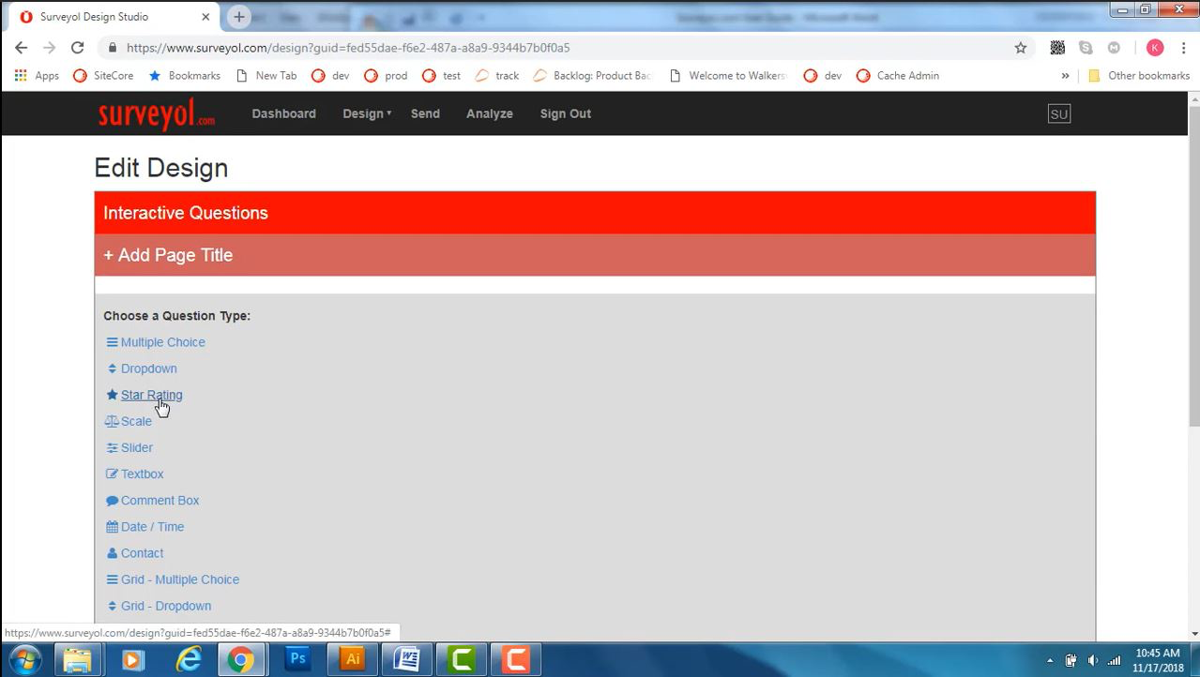1200x677 pixels.
Task: Click the balance scale icon beside Scale
Action: point(112,421)
